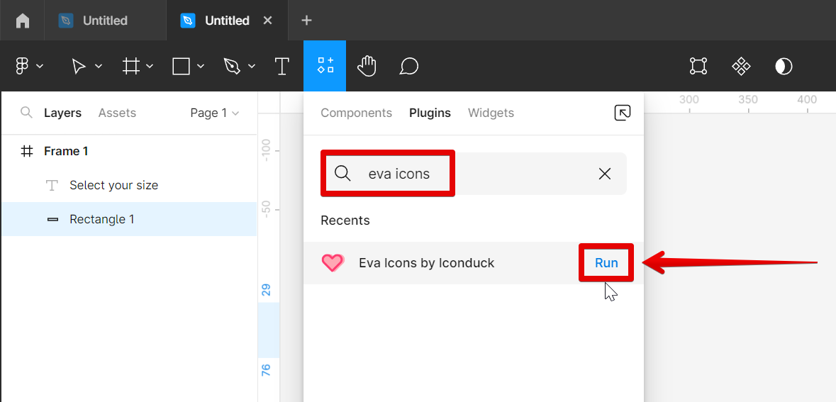Image resolution: width=836 pixels, height=402 pixels.
Task: Run the Eva Icons plugin
Action: pyautogui.click(x=606, y=263)
